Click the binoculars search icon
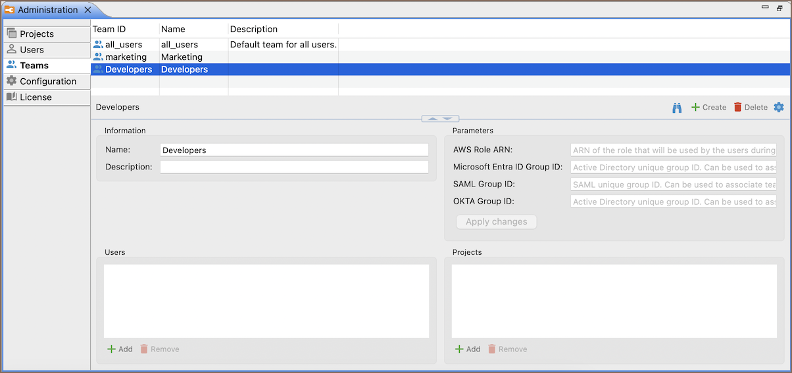Screen dimensions: 792x373 coord(677,108)
